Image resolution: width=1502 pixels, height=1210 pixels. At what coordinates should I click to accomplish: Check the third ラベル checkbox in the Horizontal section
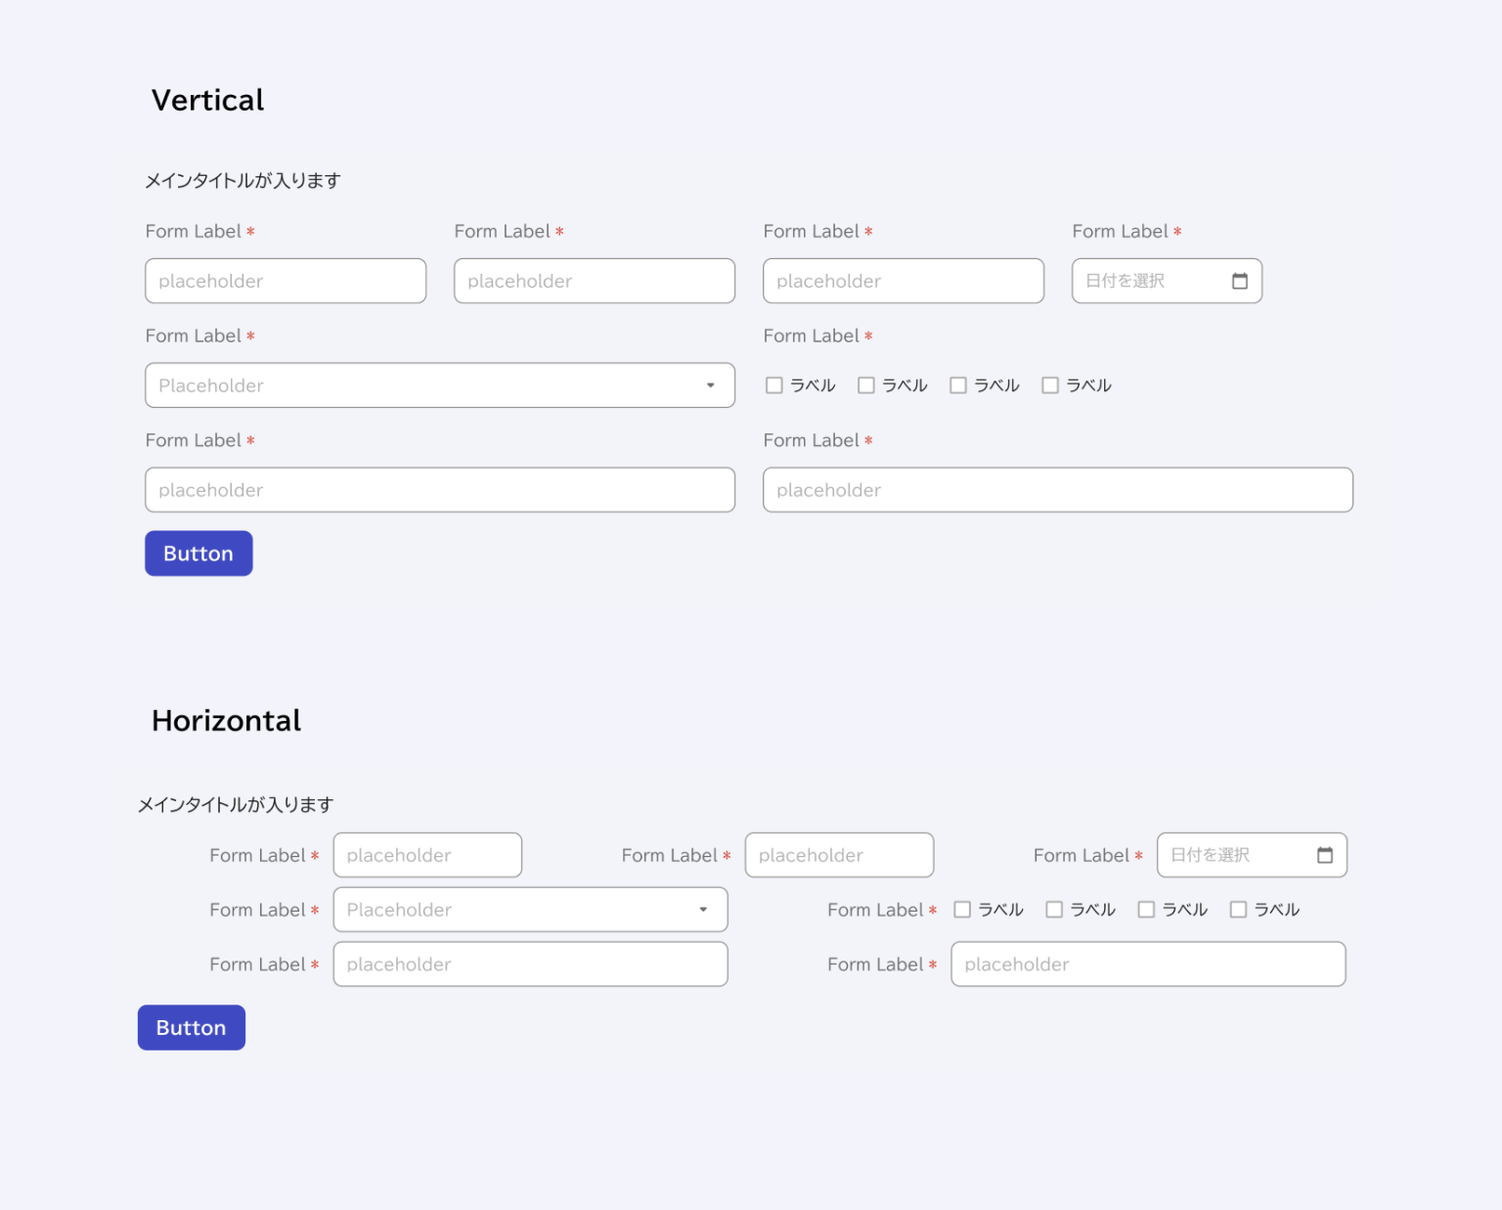tap(1146, 909)
